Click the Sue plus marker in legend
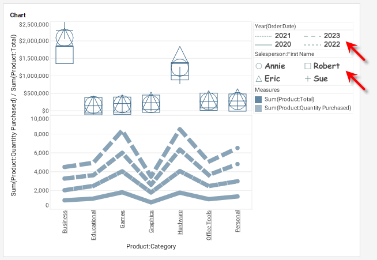Screen dimensions: 377x260 308,78
